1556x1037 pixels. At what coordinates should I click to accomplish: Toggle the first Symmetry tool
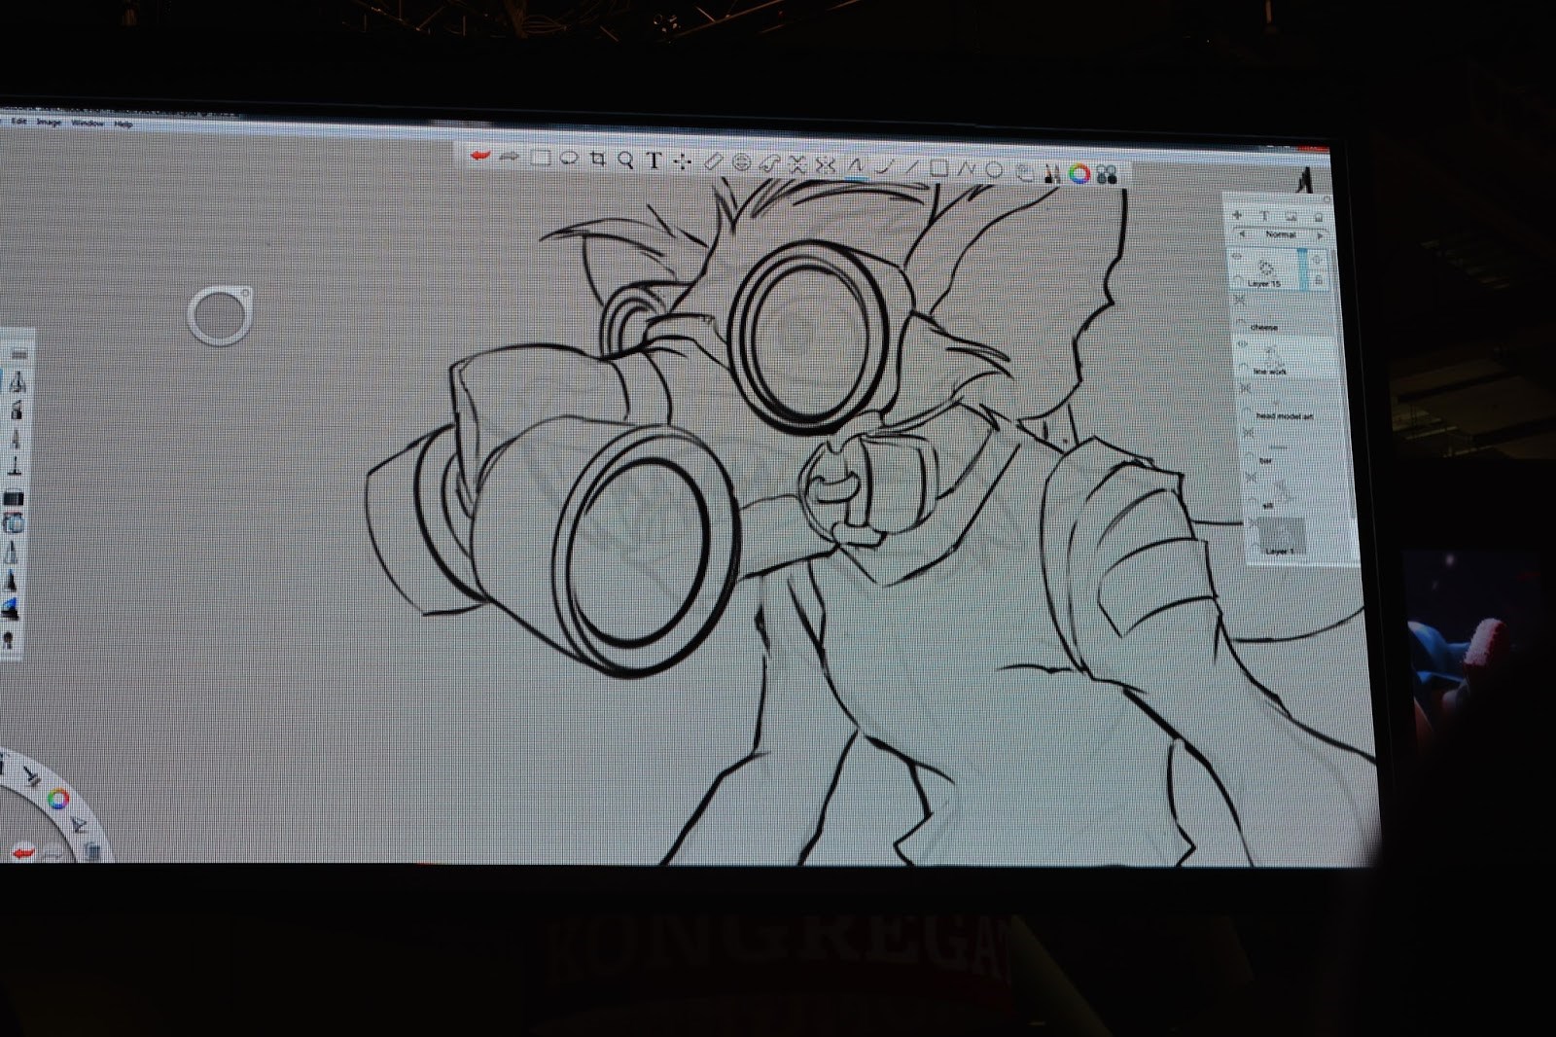[x=797, y=164]
